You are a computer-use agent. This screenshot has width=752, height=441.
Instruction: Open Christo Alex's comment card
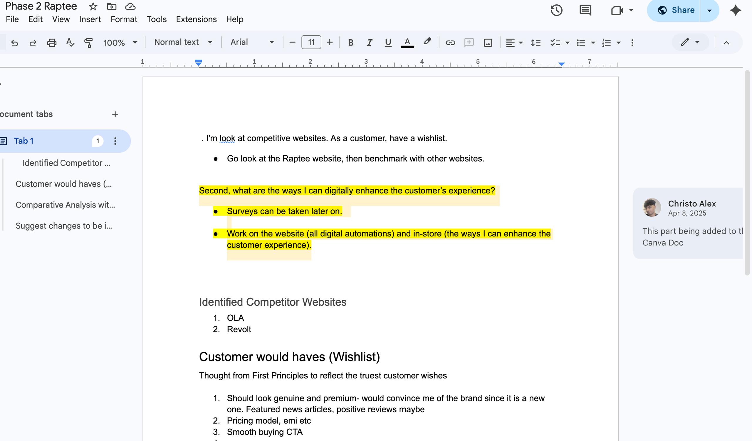688,223
